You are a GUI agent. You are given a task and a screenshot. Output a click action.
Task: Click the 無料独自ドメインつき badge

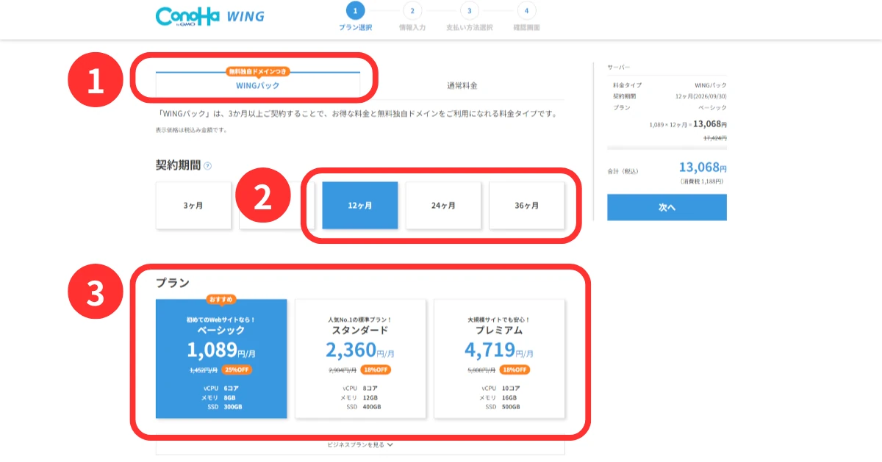click(257, 71)
